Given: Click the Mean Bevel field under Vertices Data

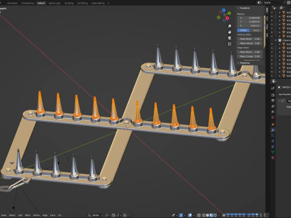Looking at the screenshot, I should [250, 39].
